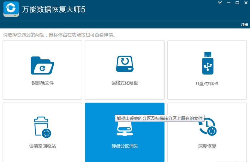Click the 误清空回收站 label
Image resolution: width=250 pixels, height=162 pixels.
coord(42,146)
